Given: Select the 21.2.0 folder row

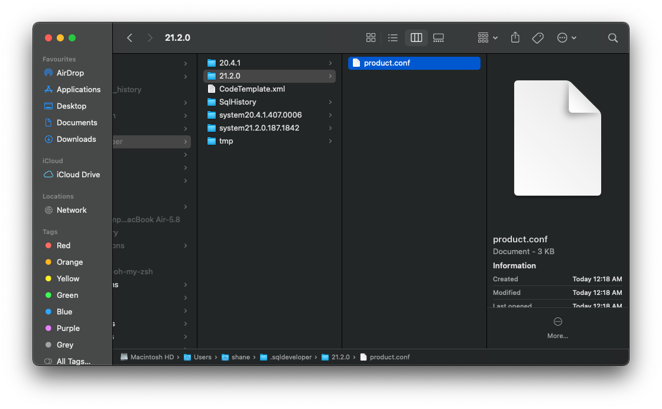Looking at the screenshot, I should [270, 76].
